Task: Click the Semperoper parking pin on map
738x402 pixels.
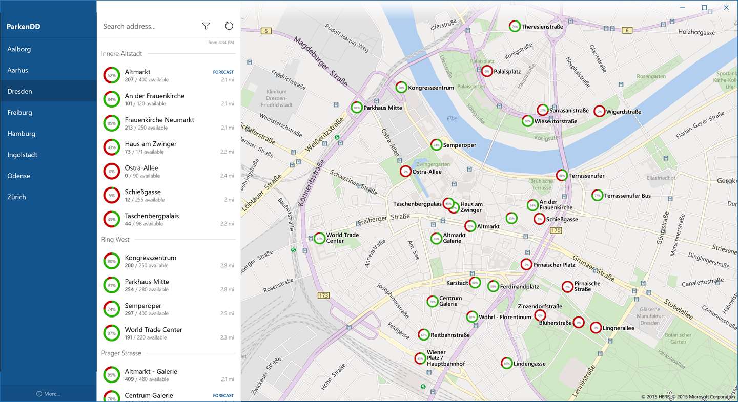Action: (436, 145)
